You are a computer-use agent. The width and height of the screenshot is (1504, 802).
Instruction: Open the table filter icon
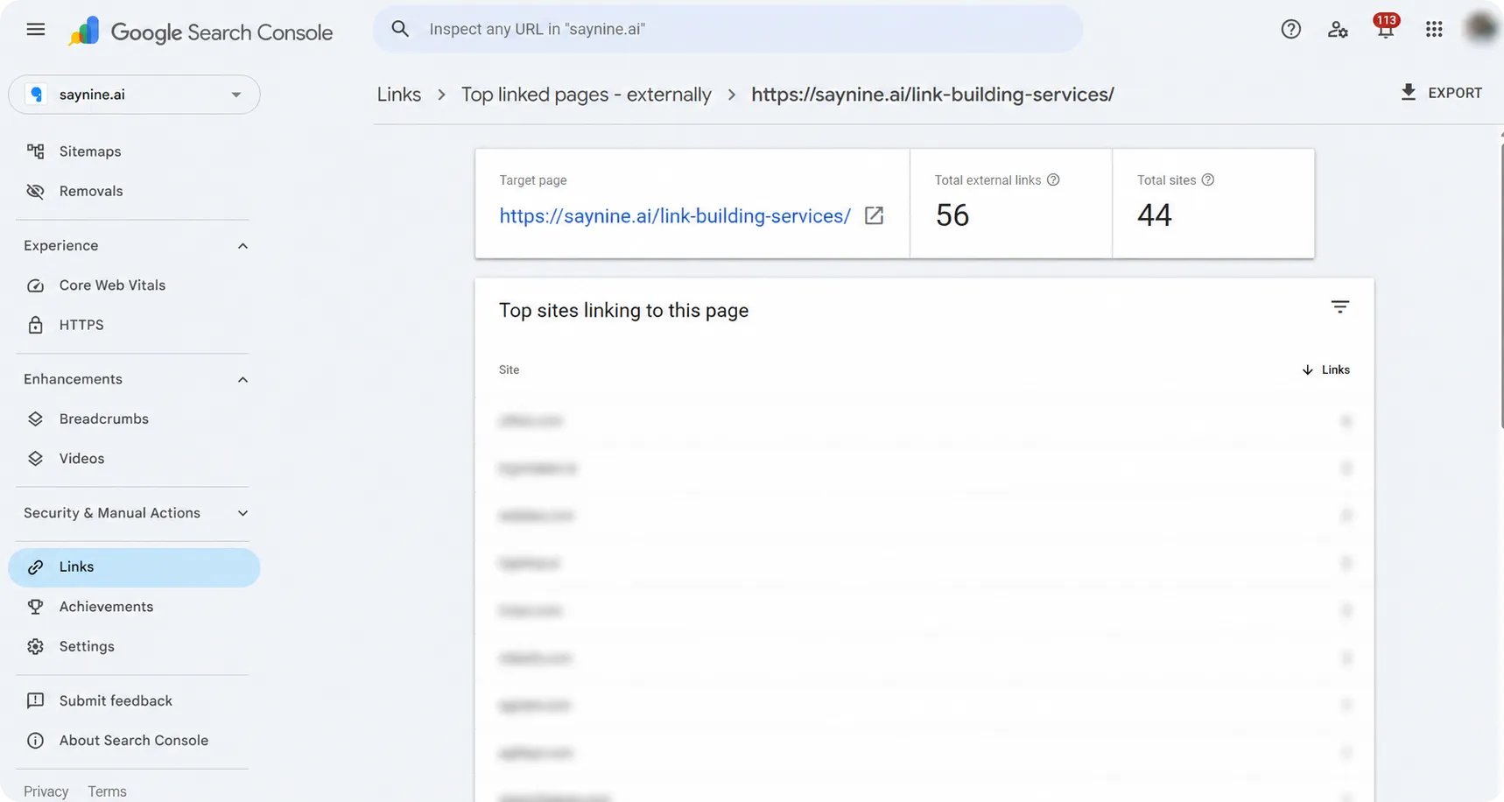click(x=1339, y=306)
